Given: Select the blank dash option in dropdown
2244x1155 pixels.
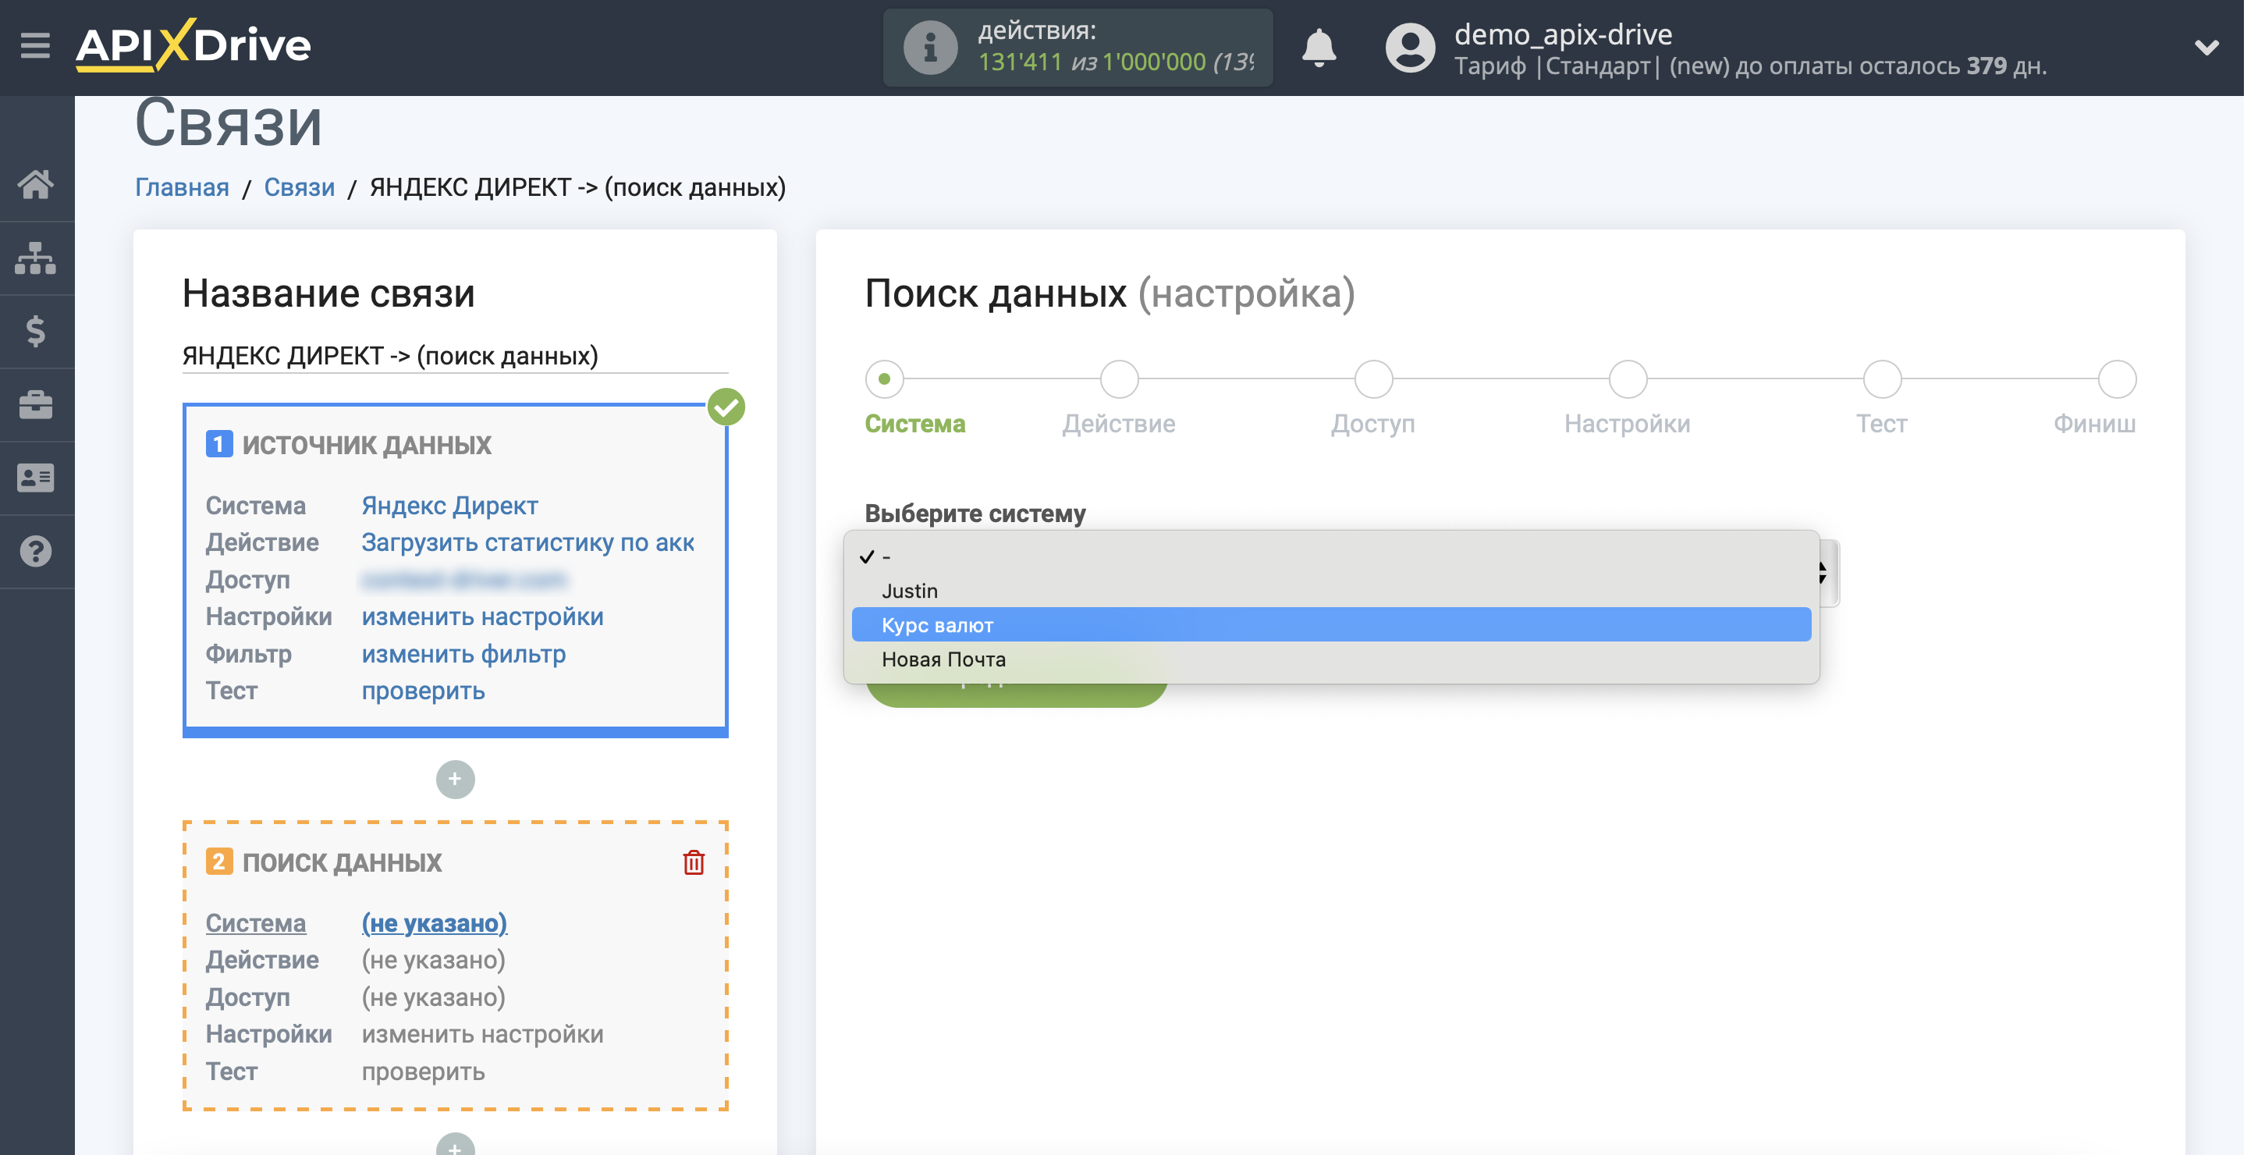Looking at the screenshot, I should point(1331,556).
